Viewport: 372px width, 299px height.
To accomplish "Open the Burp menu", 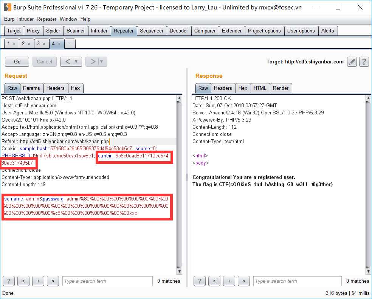I will [9, 19].
